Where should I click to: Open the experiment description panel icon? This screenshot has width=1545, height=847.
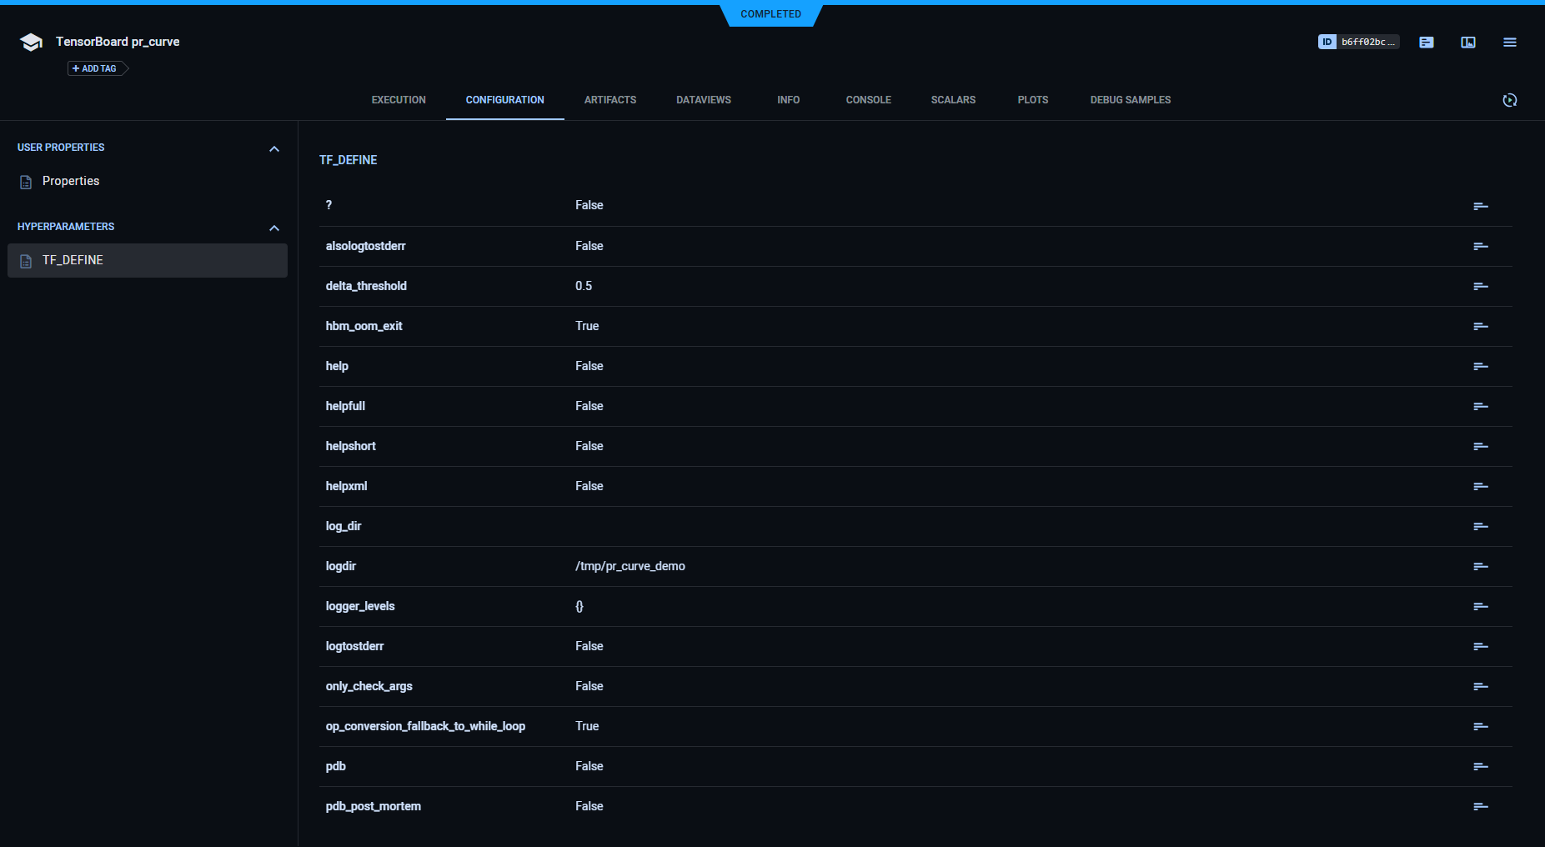pyautogui.click(x=1426, y=43)
